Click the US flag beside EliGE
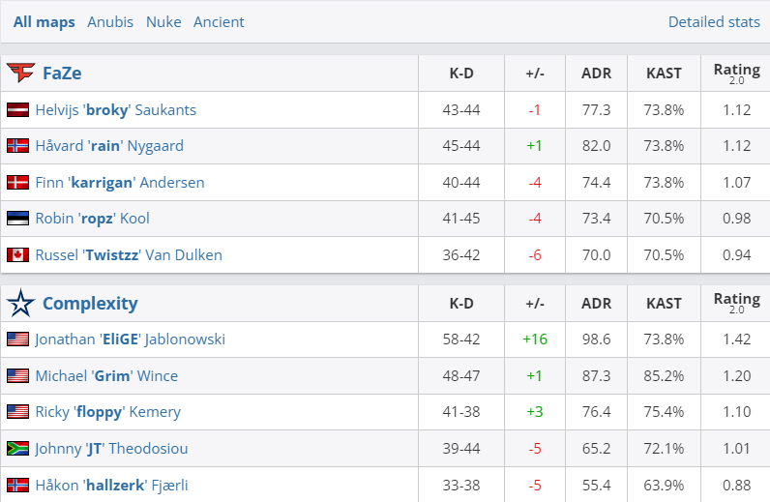 17,340
